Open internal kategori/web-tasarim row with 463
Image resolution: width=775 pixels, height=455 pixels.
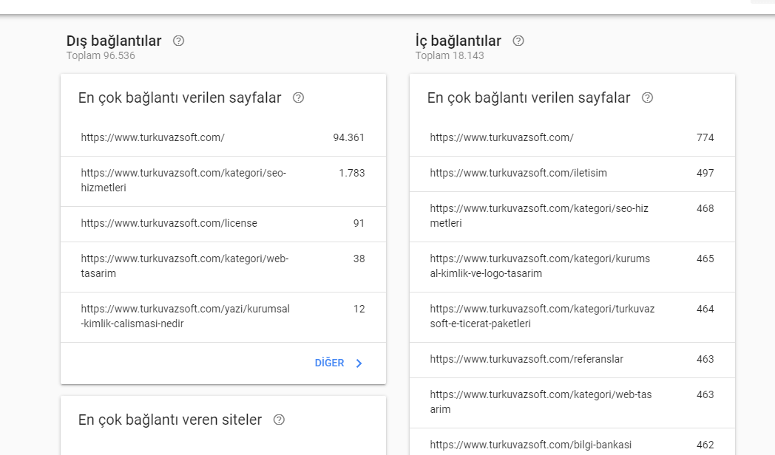tap(572, 403)
